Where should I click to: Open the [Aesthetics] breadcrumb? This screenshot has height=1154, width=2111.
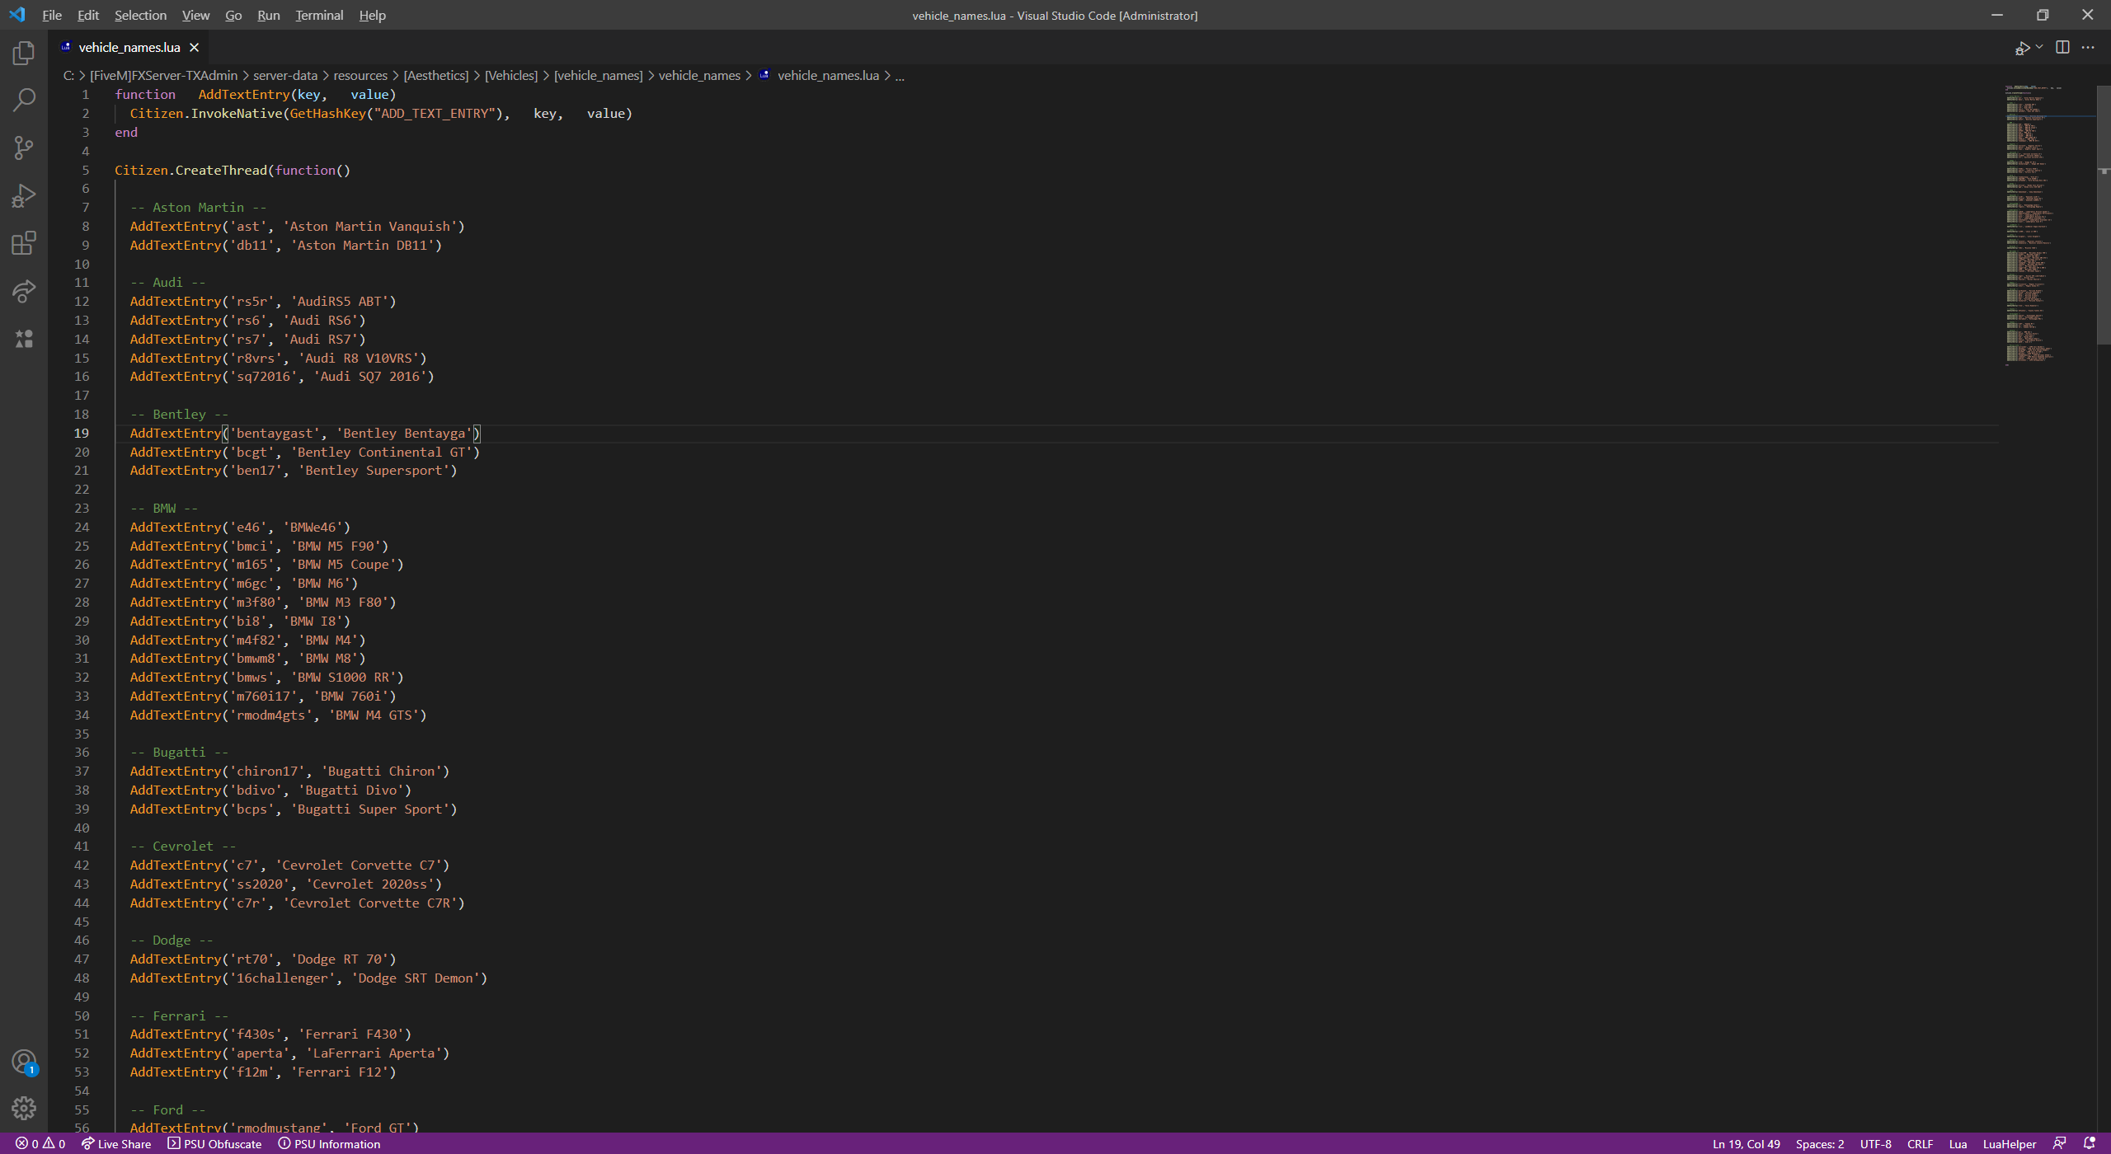[435, 75]
